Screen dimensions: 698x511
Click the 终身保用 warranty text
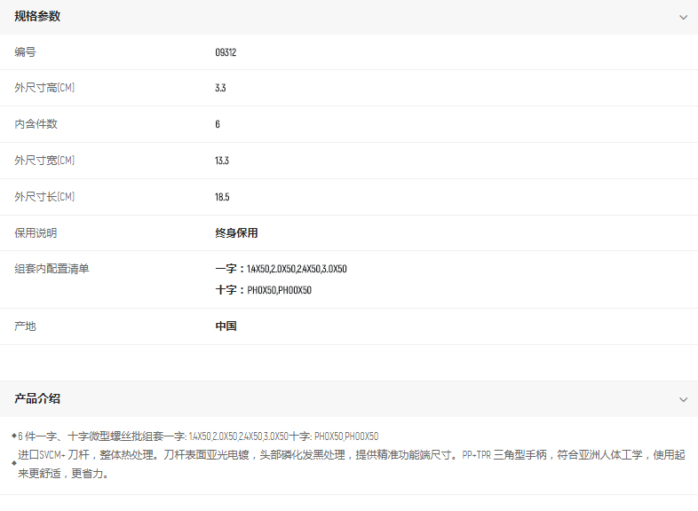[236, 233]
